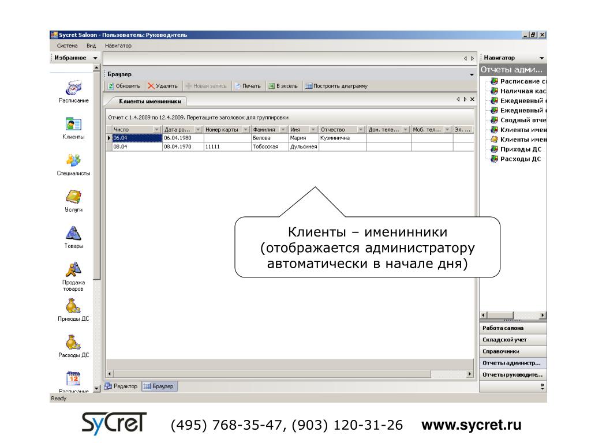The image size is (591, 443).
Task: Open filter dropdown on Дата ро... column
Action: coord(199,130)
